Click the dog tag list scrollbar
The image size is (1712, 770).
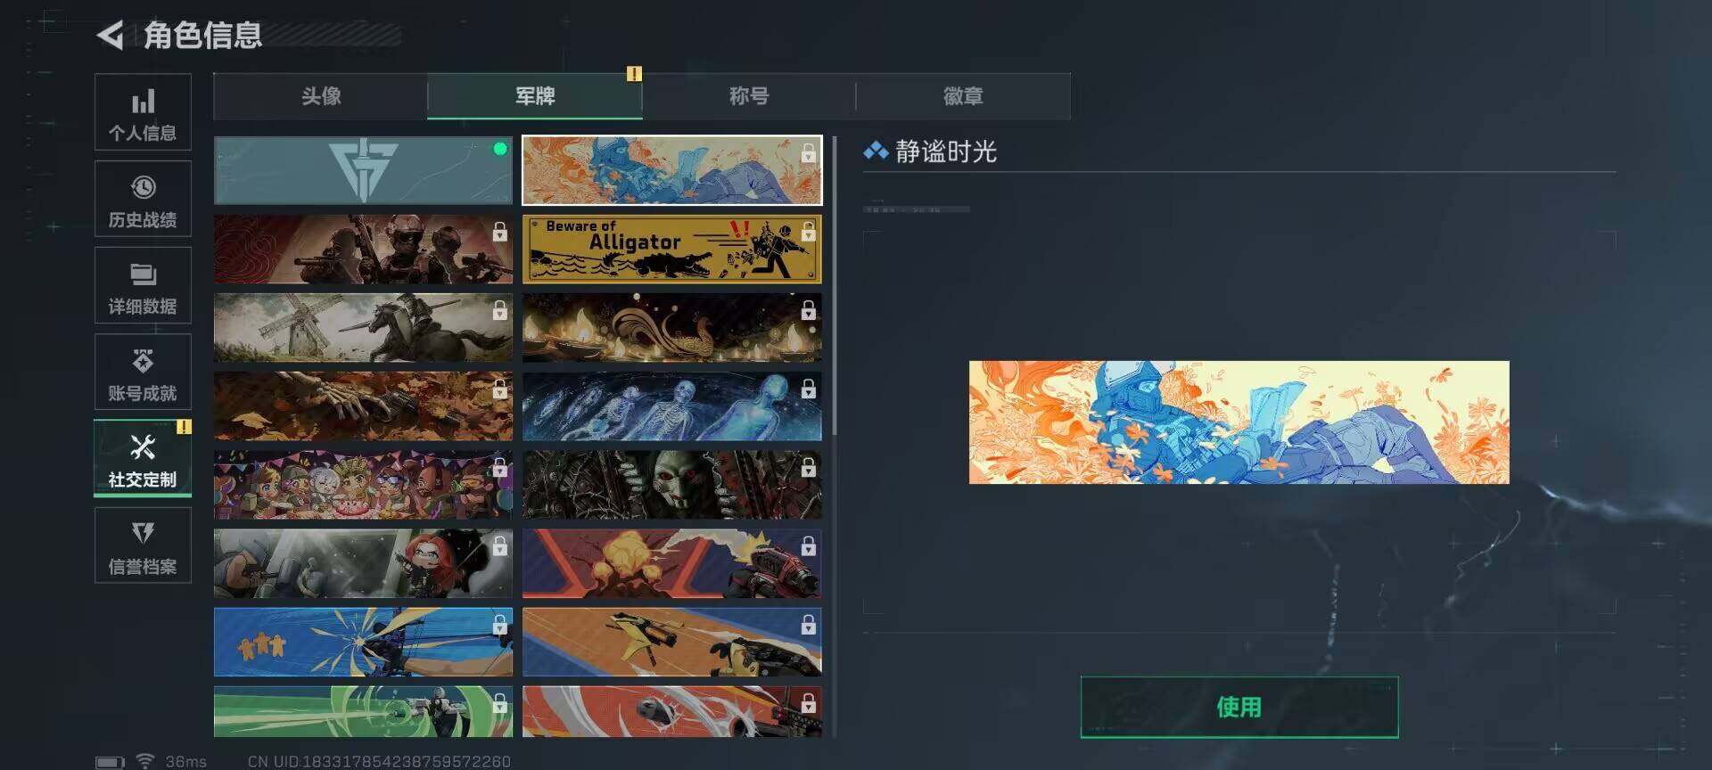835,285
